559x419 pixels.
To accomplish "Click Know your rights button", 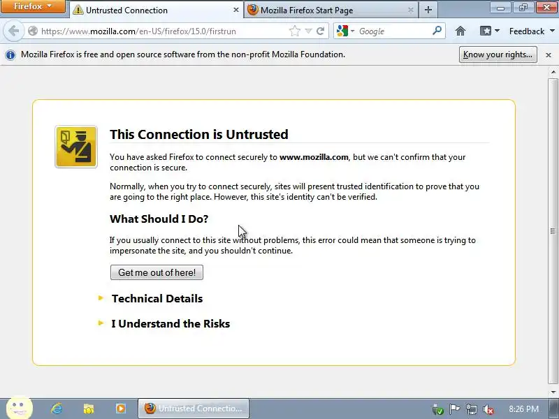I will [x=498, y=54].
